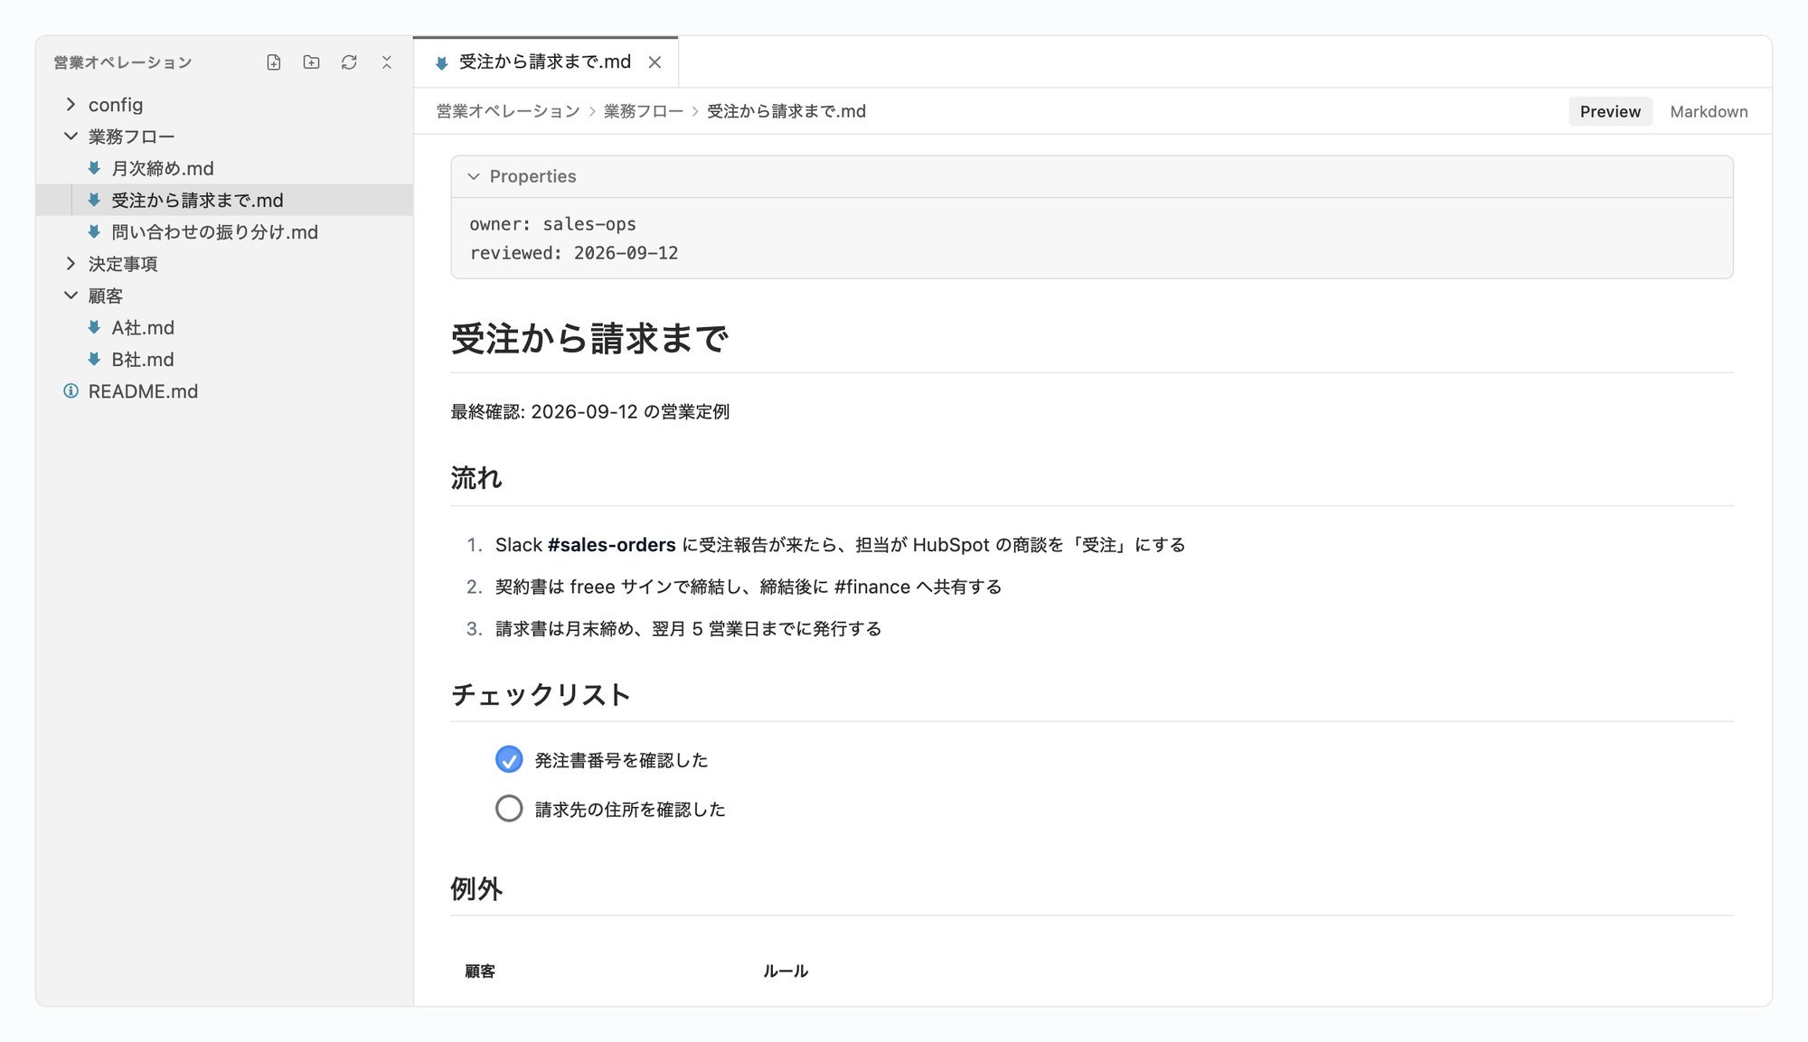This screenshot has width=1808, height=1042.
Task: Uncheck 発注書番号を確認した checkbox
Action: click(x=509, y=759)
